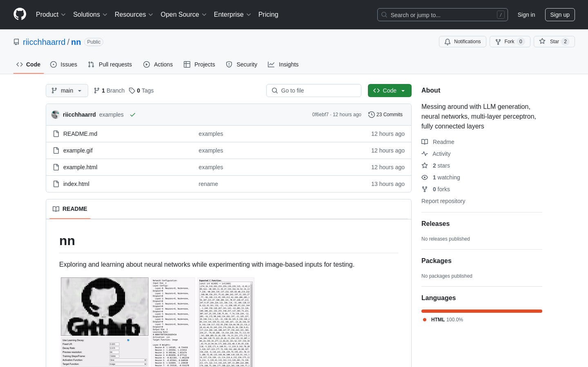Expand the Resources menu
588x367 pixels.
click(x=134, y=15)
